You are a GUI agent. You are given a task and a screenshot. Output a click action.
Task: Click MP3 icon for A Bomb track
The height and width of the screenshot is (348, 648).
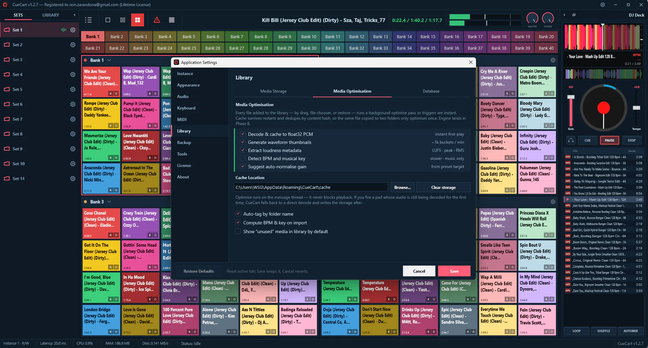[568, 157]
